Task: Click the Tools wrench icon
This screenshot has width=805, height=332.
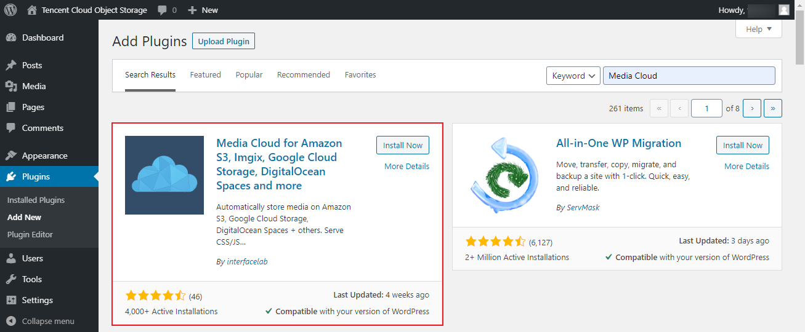Action: point(11,279)
